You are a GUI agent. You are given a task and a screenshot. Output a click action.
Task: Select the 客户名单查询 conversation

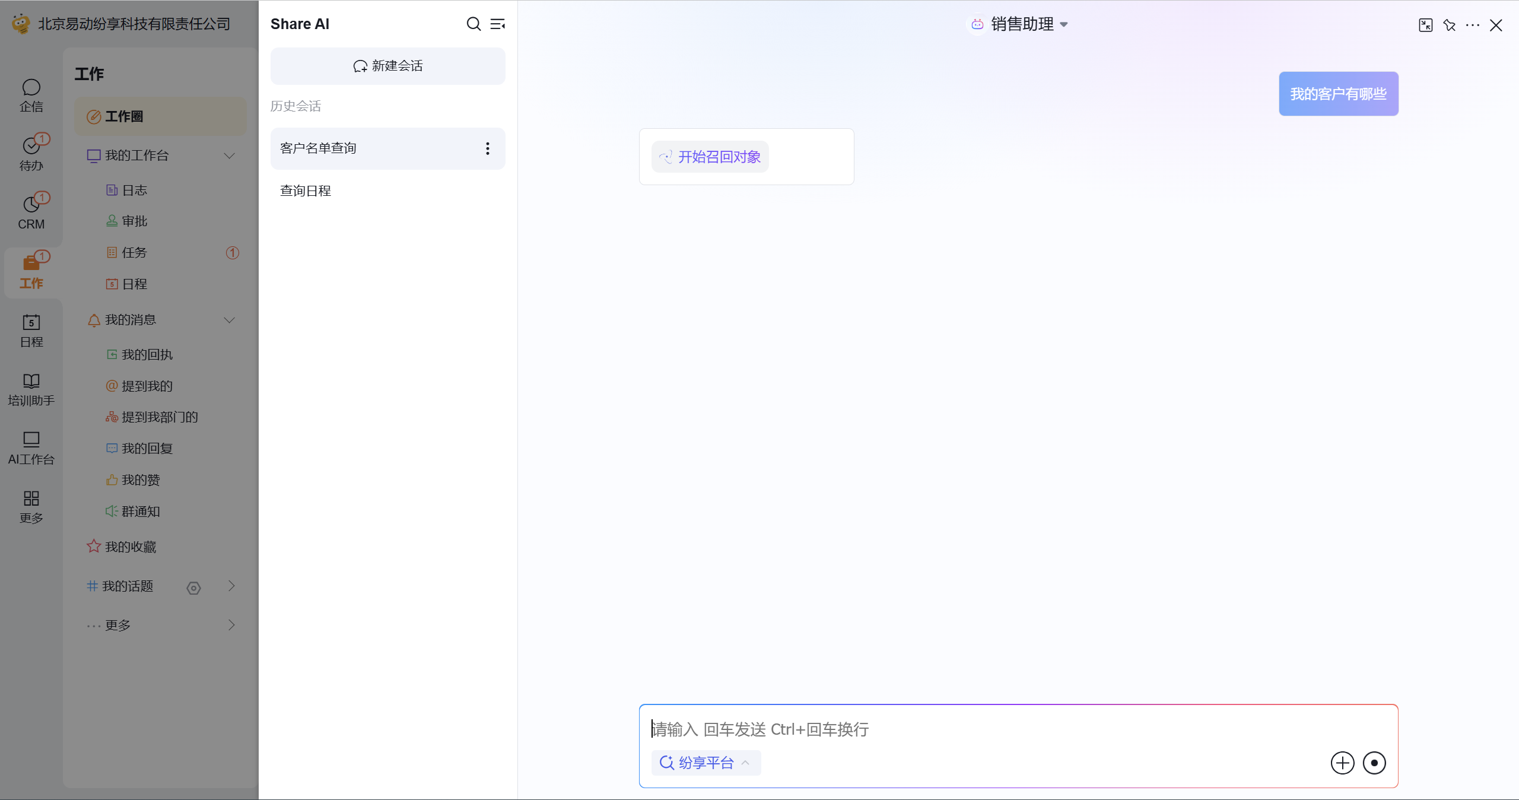(318, 148)
